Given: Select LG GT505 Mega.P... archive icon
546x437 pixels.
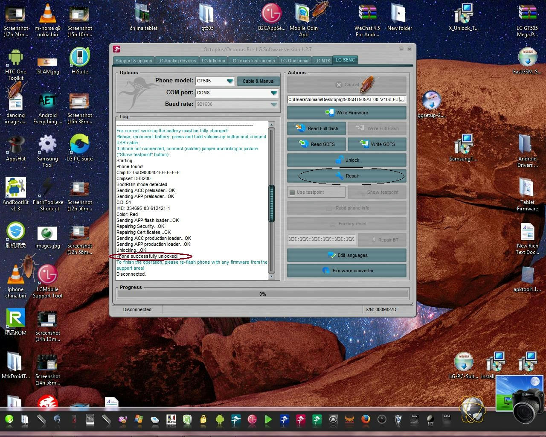Looking at the screenshot, I should pyautogui.click(x=528, y=20).
